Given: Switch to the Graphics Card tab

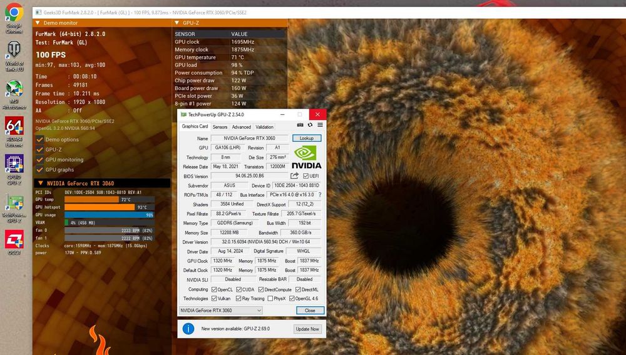Looking at the screenshot, I should click(195, 126).
